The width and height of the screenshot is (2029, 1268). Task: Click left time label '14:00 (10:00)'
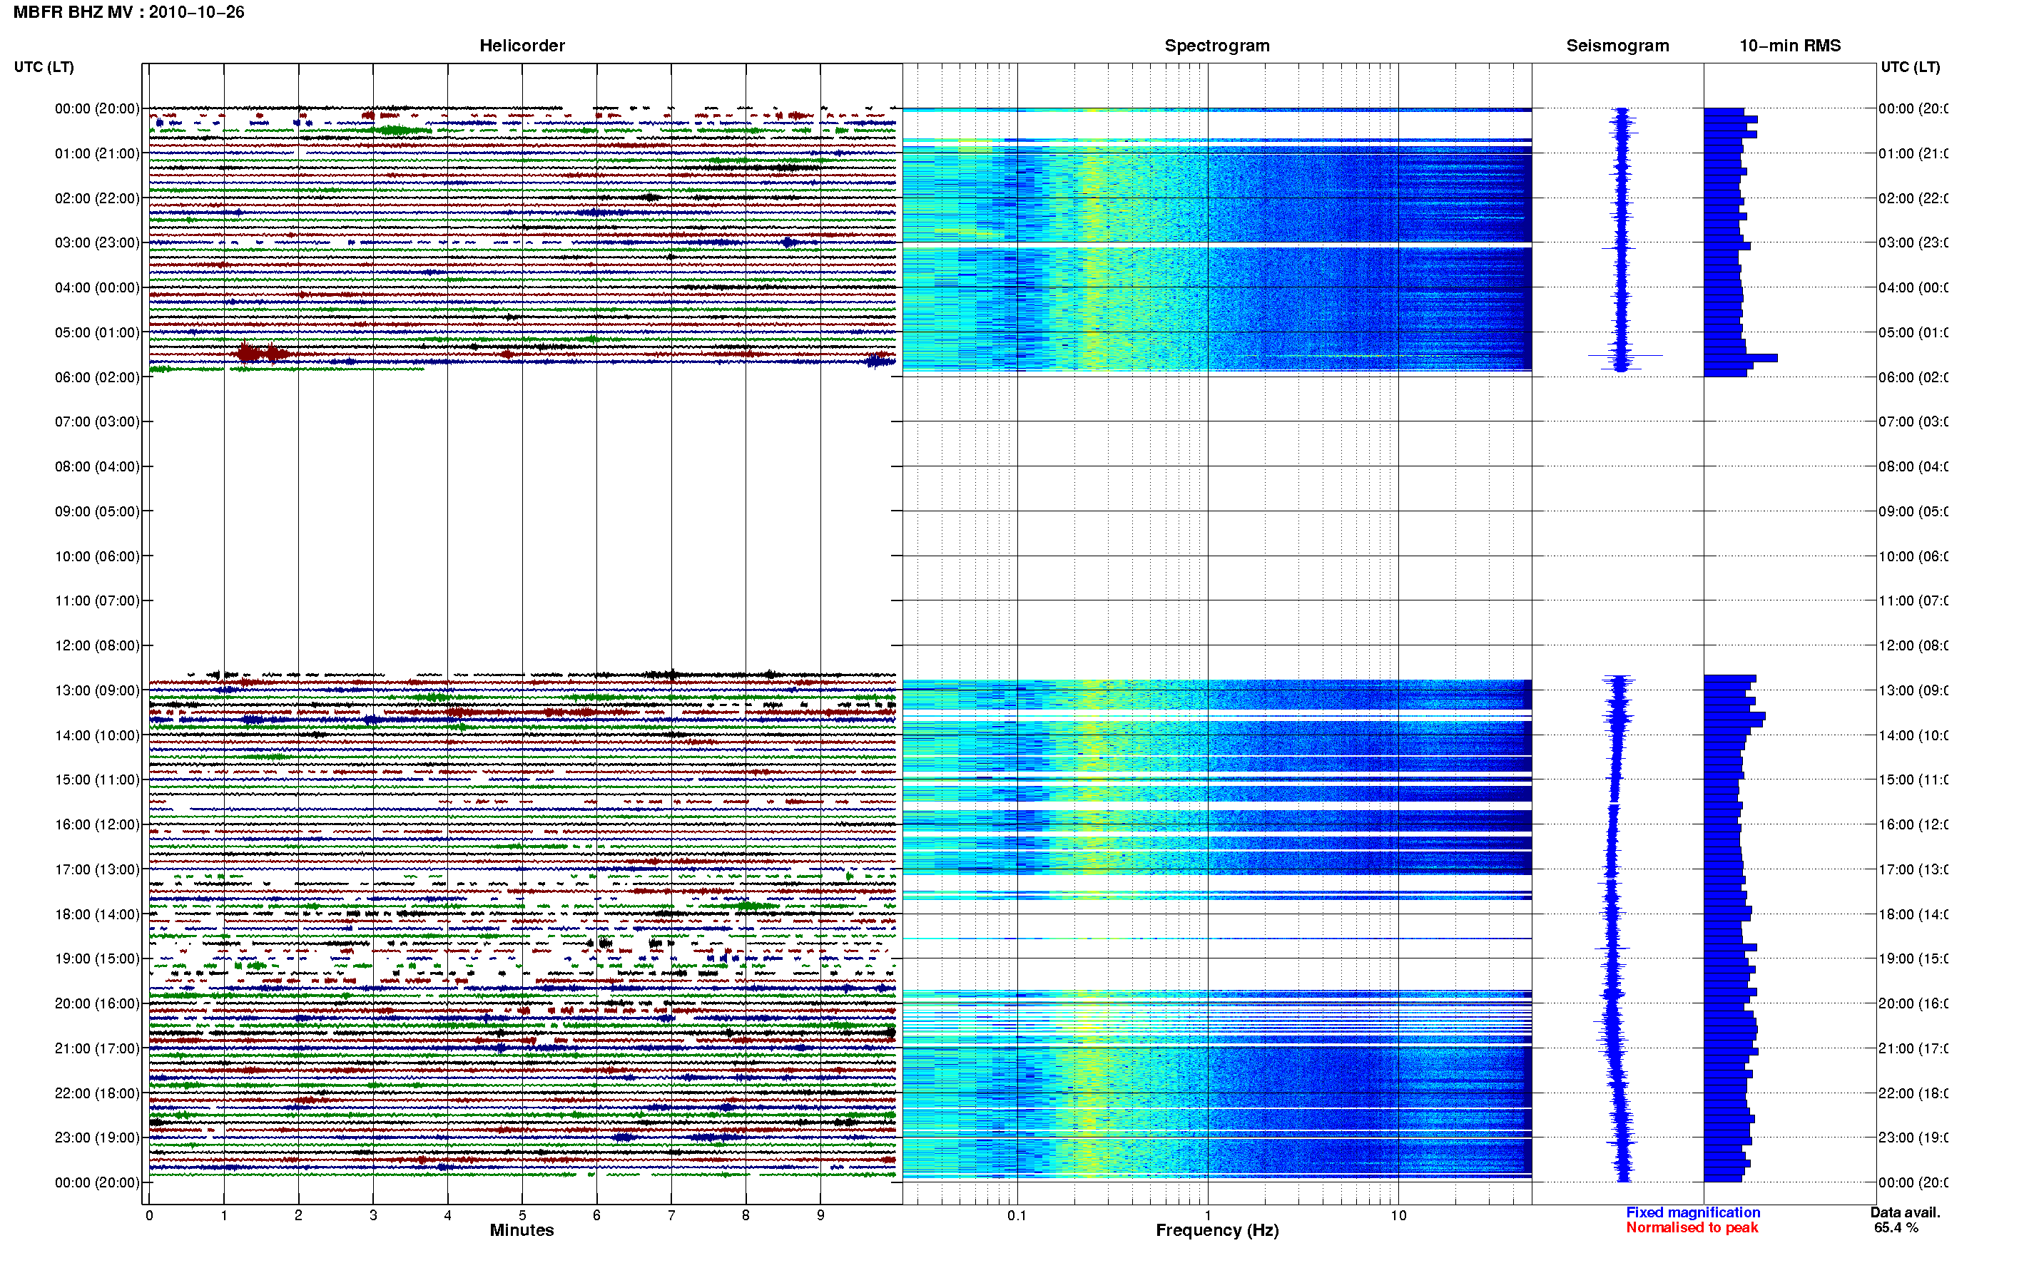pyautogui.click(x=97, y=735)
